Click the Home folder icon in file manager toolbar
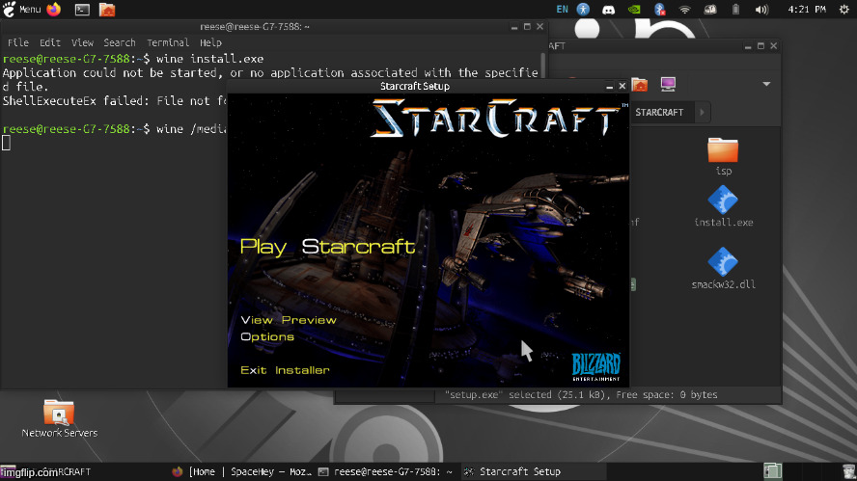The height and width of the screenshot is (481, 857). pos(640,85)
